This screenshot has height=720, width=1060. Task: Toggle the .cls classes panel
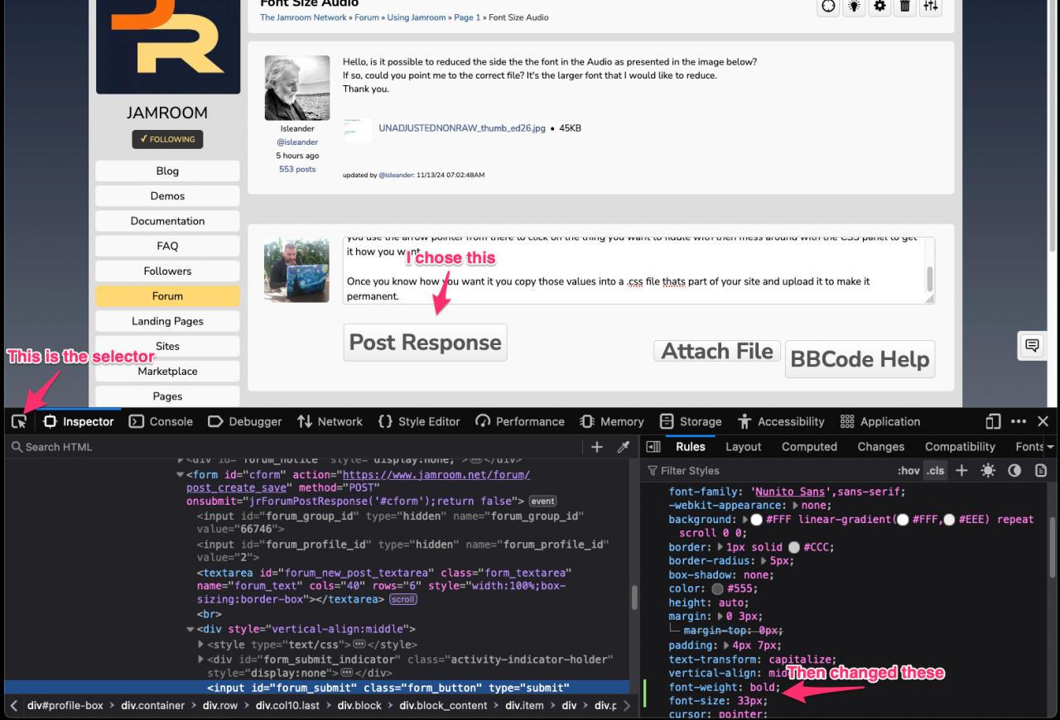coord(936,470)
